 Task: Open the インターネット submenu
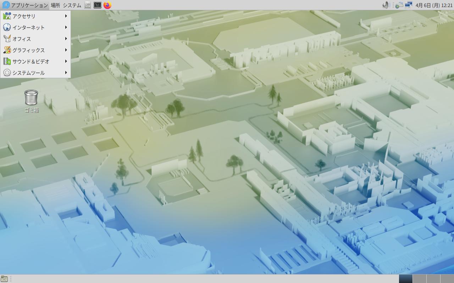[28, 27]
